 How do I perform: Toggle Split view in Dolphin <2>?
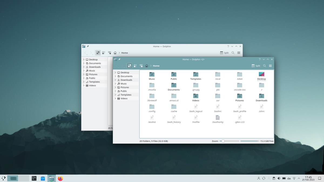click(256, 66)
